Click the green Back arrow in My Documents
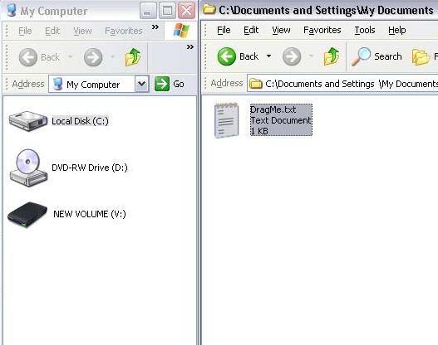Image resolution: width=438 pixels, height=345 pixels. tap(227, 56)
